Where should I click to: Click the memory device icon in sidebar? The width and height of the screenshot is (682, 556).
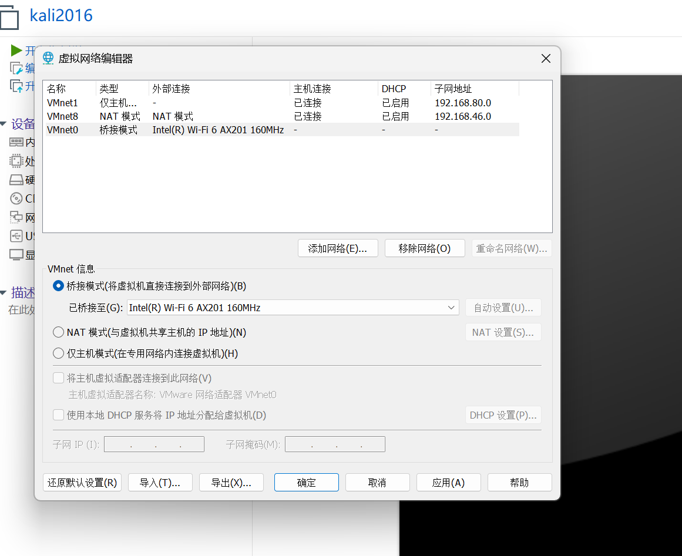pos(16,142)
